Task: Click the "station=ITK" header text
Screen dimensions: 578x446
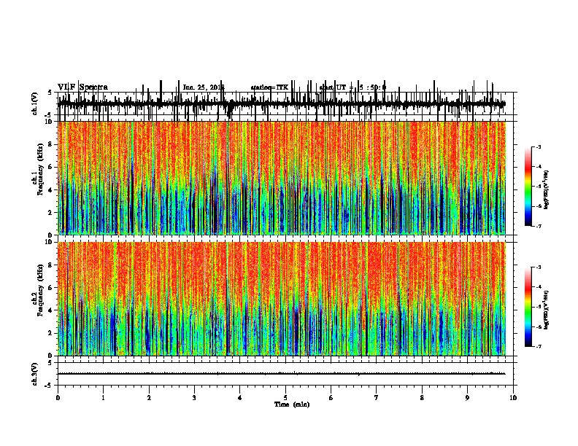Action: click(x=269, y=87)
